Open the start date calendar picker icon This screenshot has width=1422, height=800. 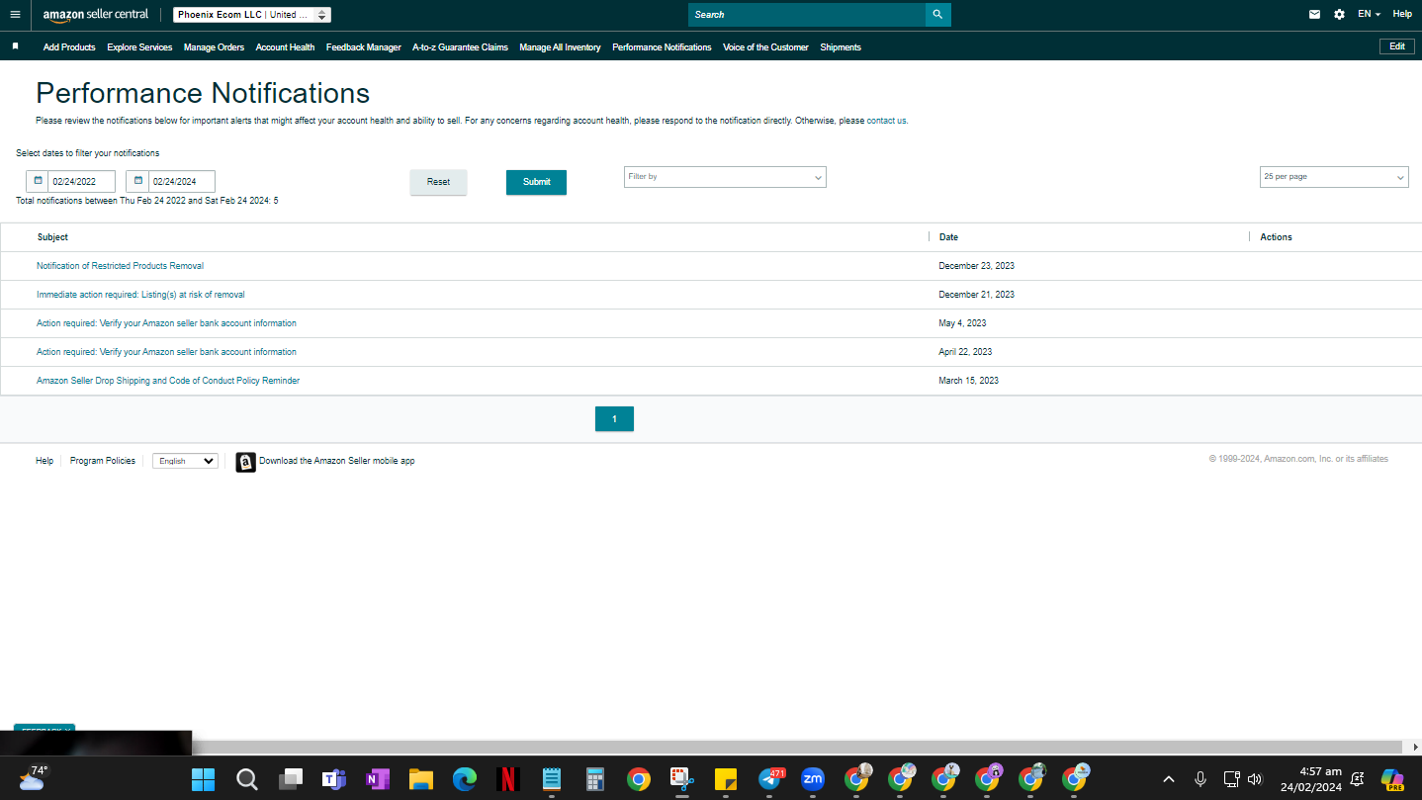[x=38, y=181]
